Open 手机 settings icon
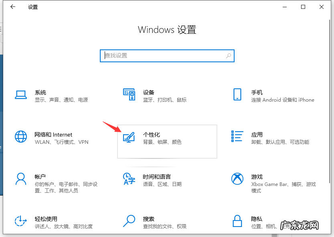 237,94
